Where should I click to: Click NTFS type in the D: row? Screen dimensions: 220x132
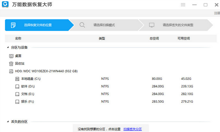click(x=105, y=86)
